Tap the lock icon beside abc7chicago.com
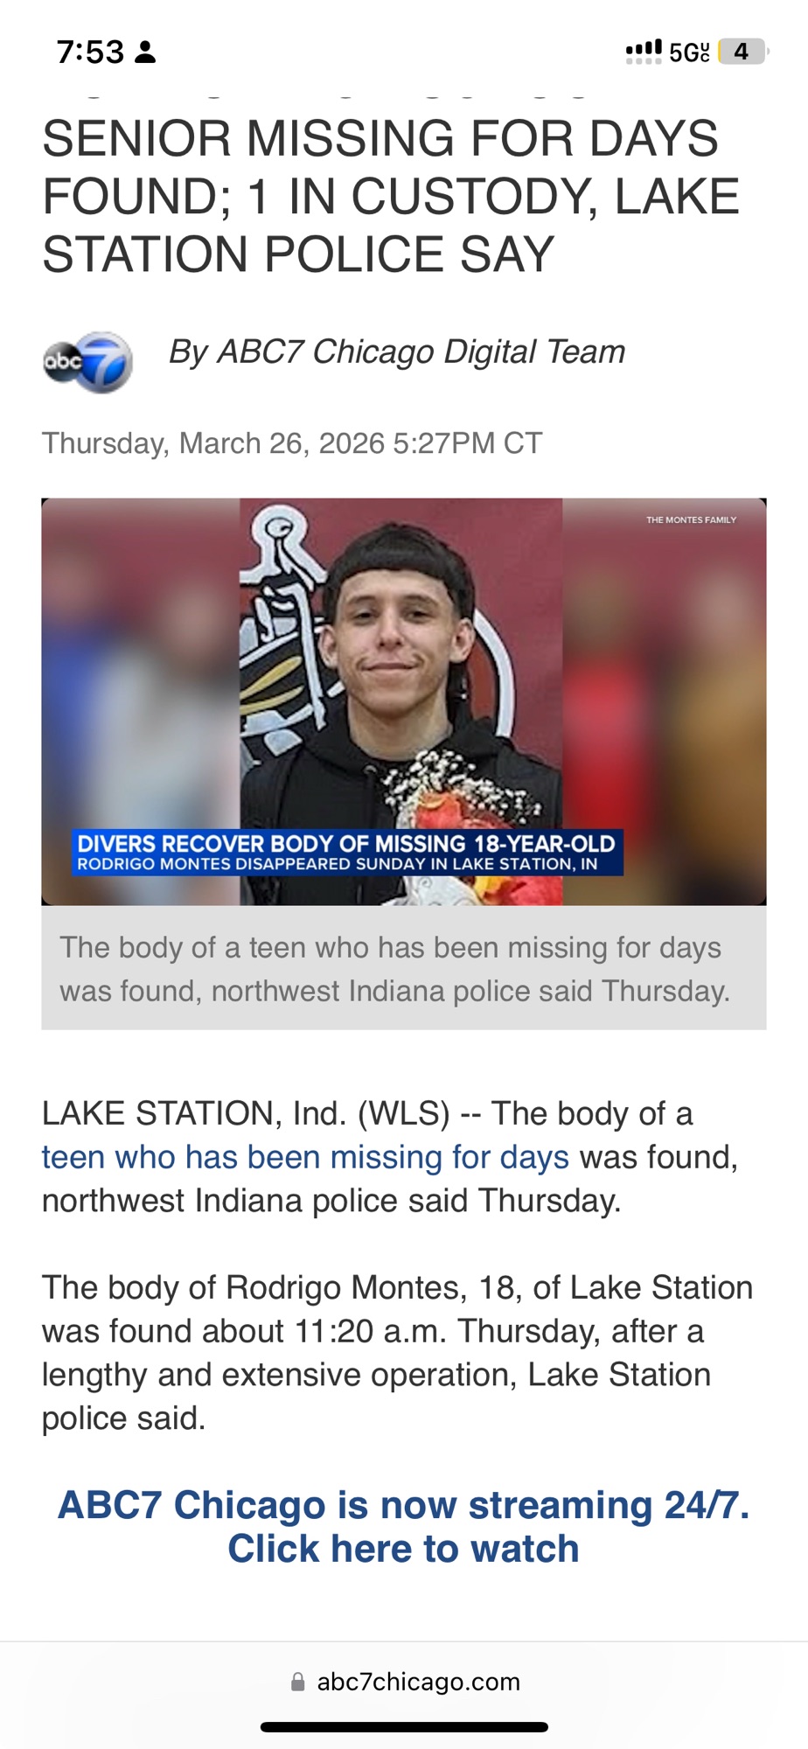This screenshot has width=808, height=1749. pos(298,1682)
